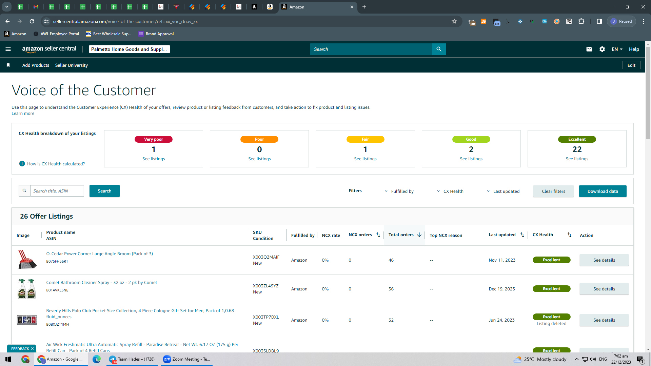Viewport: 651px width, 366px height.
Task: Click the Search button for title or ASIN
Action: (104, 191)
